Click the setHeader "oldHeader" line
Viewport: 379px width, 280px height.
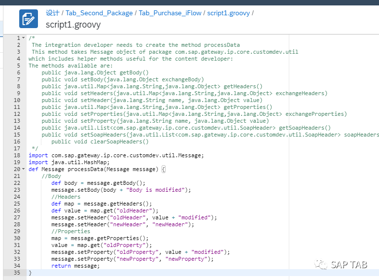point(134,217)
